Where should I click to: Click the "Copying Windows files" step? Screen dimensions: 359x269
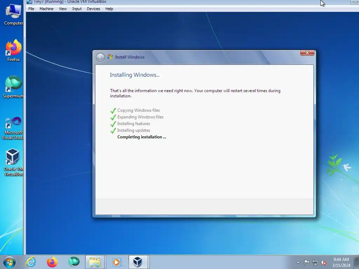pyautogui.click(x=138, y=110)
